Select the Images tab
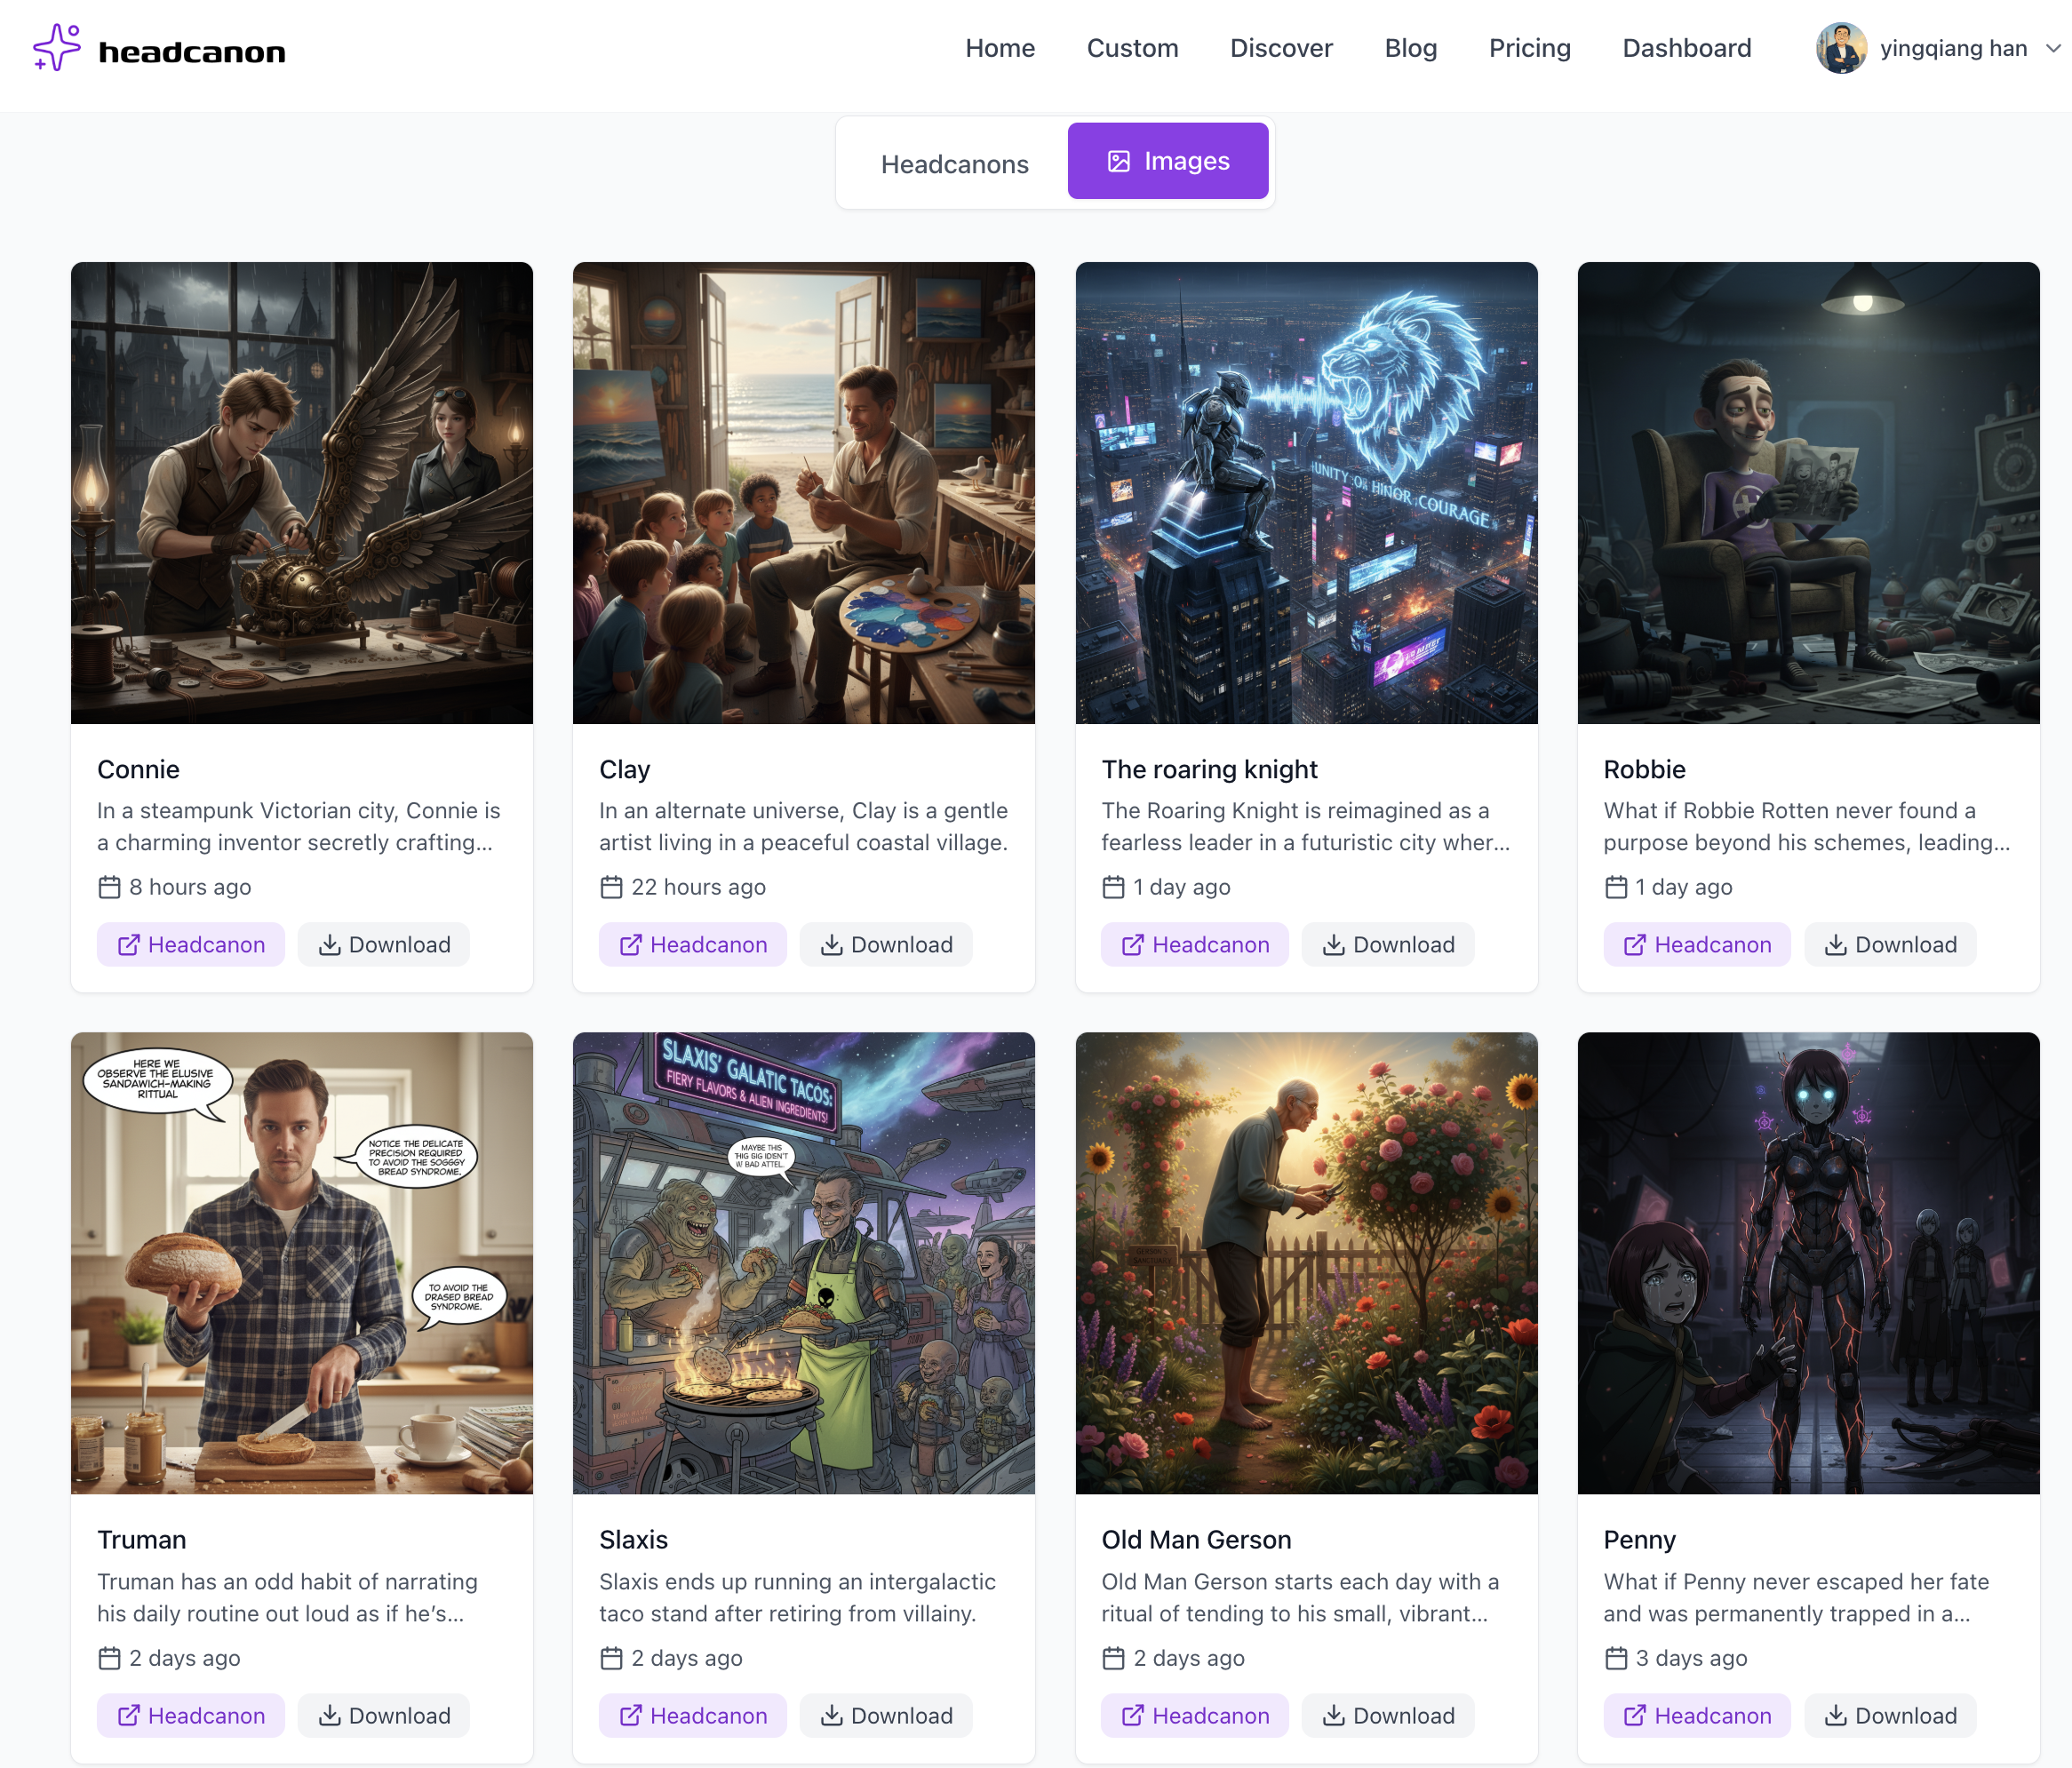 1167,161
